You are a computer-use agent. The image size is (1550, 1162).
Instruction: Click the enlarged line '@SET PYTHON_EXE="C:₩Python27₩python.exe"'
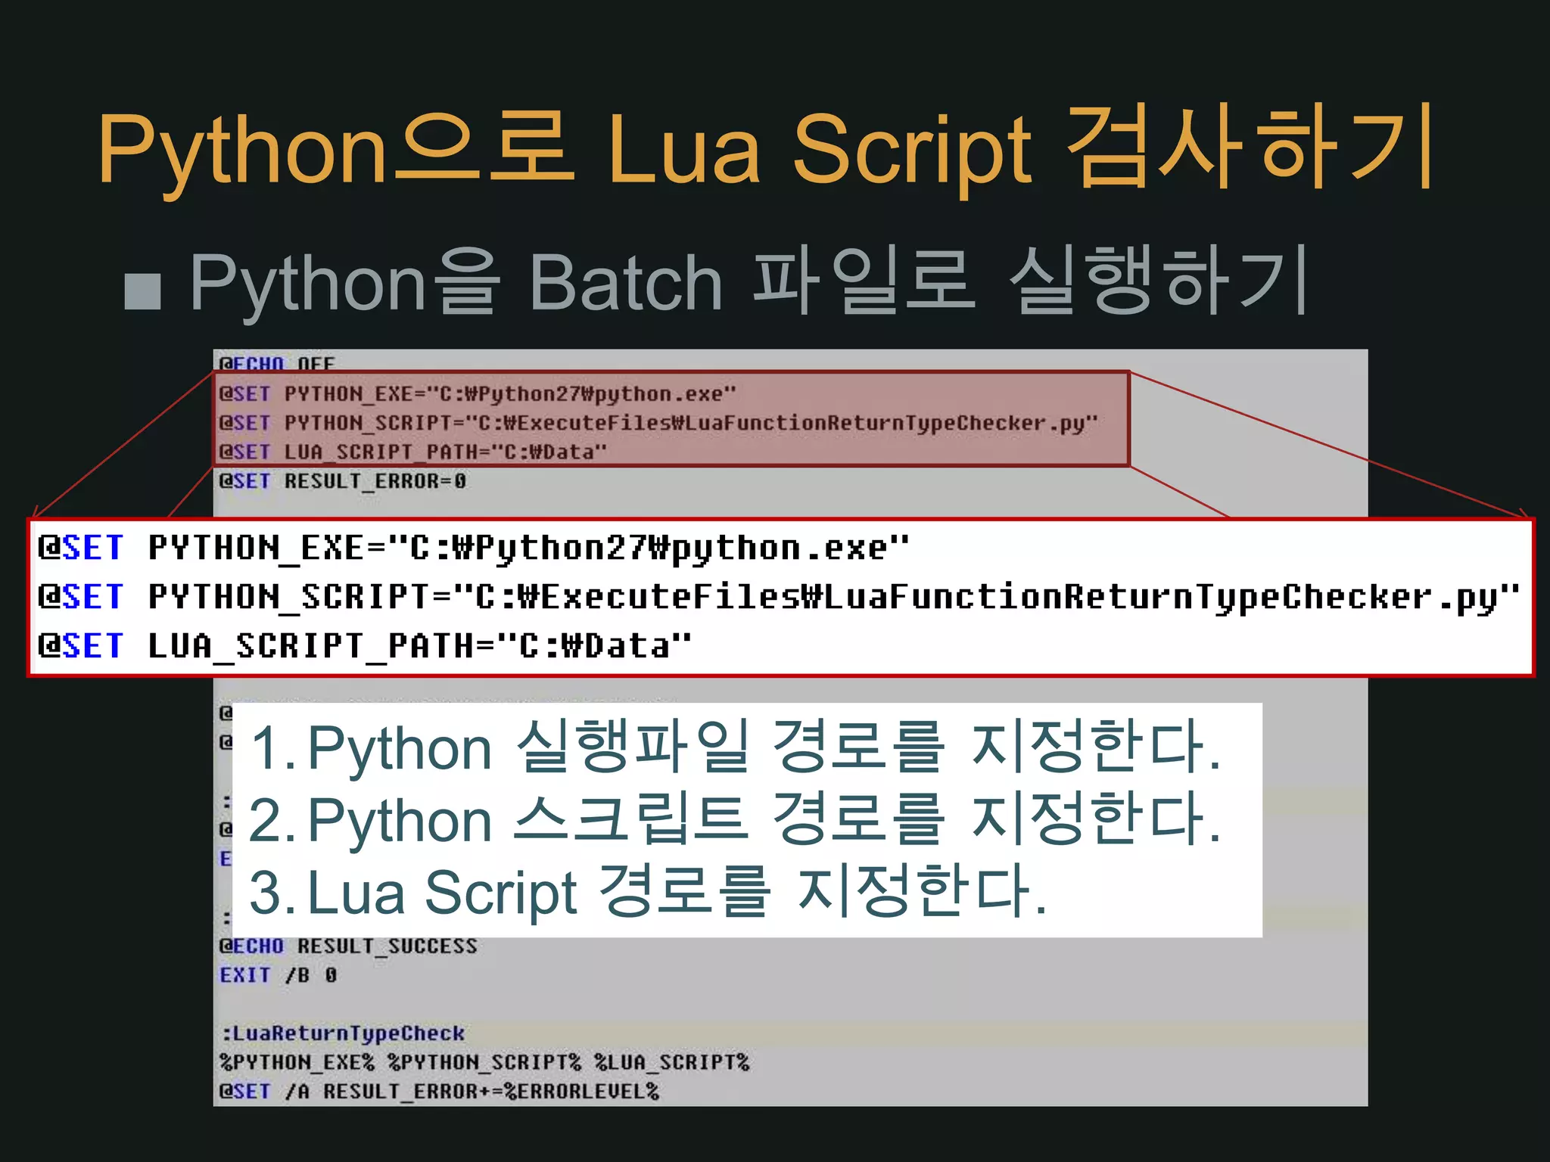[474, 548]
